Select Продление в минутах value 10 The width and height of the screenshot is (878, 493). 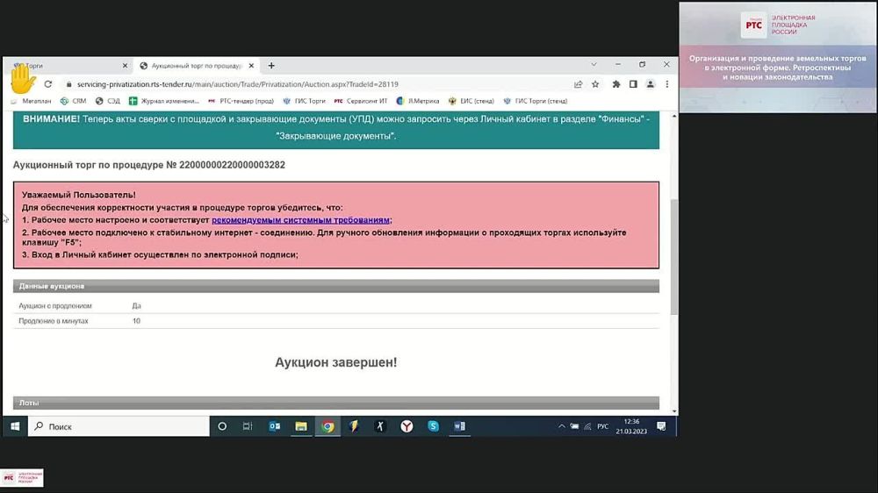coord(136,321)
